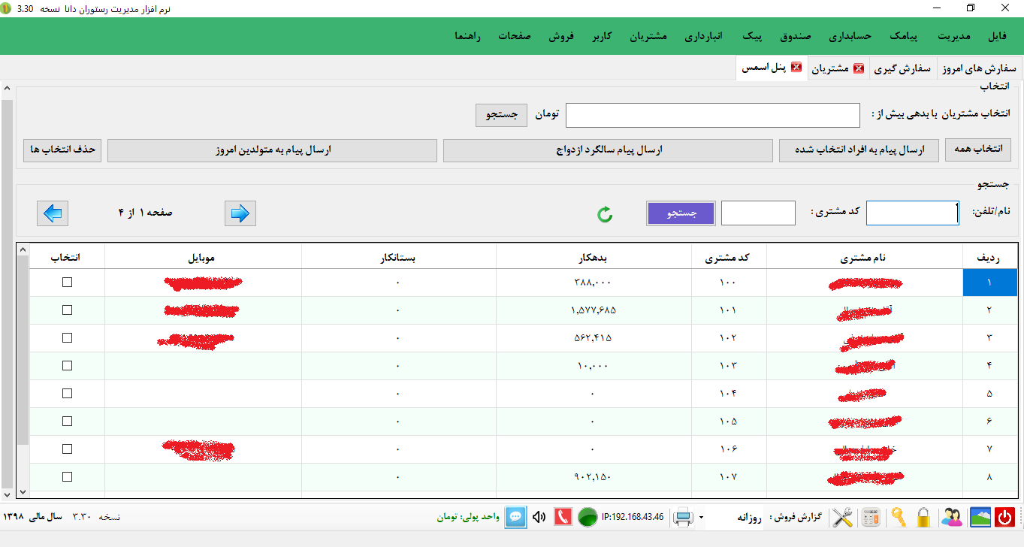Check the انتخاب box for customer code ۱۰۳
1024x547 pixels.
[x=67, y=366]
